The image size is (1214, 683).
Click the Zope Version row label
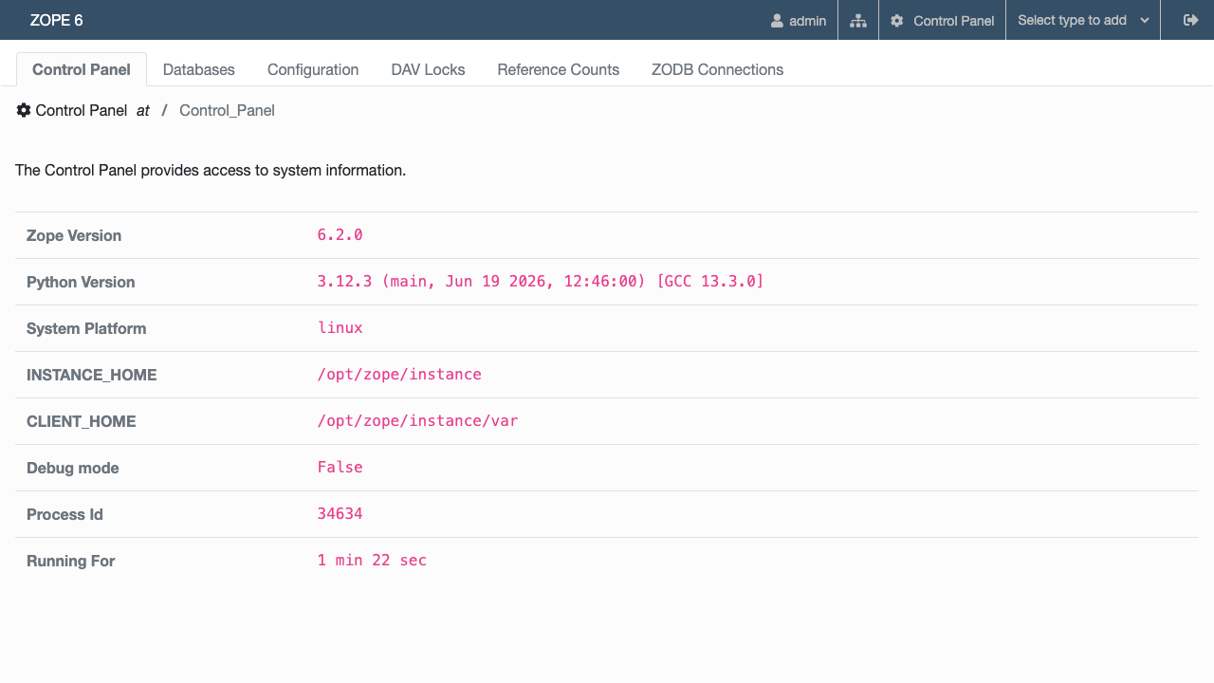coord(74,235)
